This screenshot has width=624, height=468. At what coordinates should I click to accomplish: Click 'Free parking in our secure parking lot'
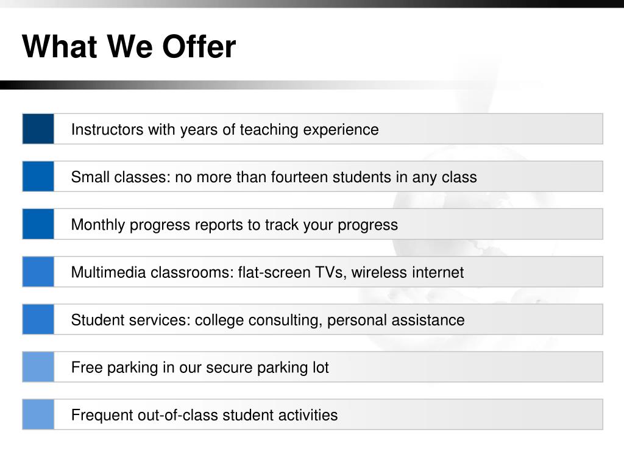[200, 367]
